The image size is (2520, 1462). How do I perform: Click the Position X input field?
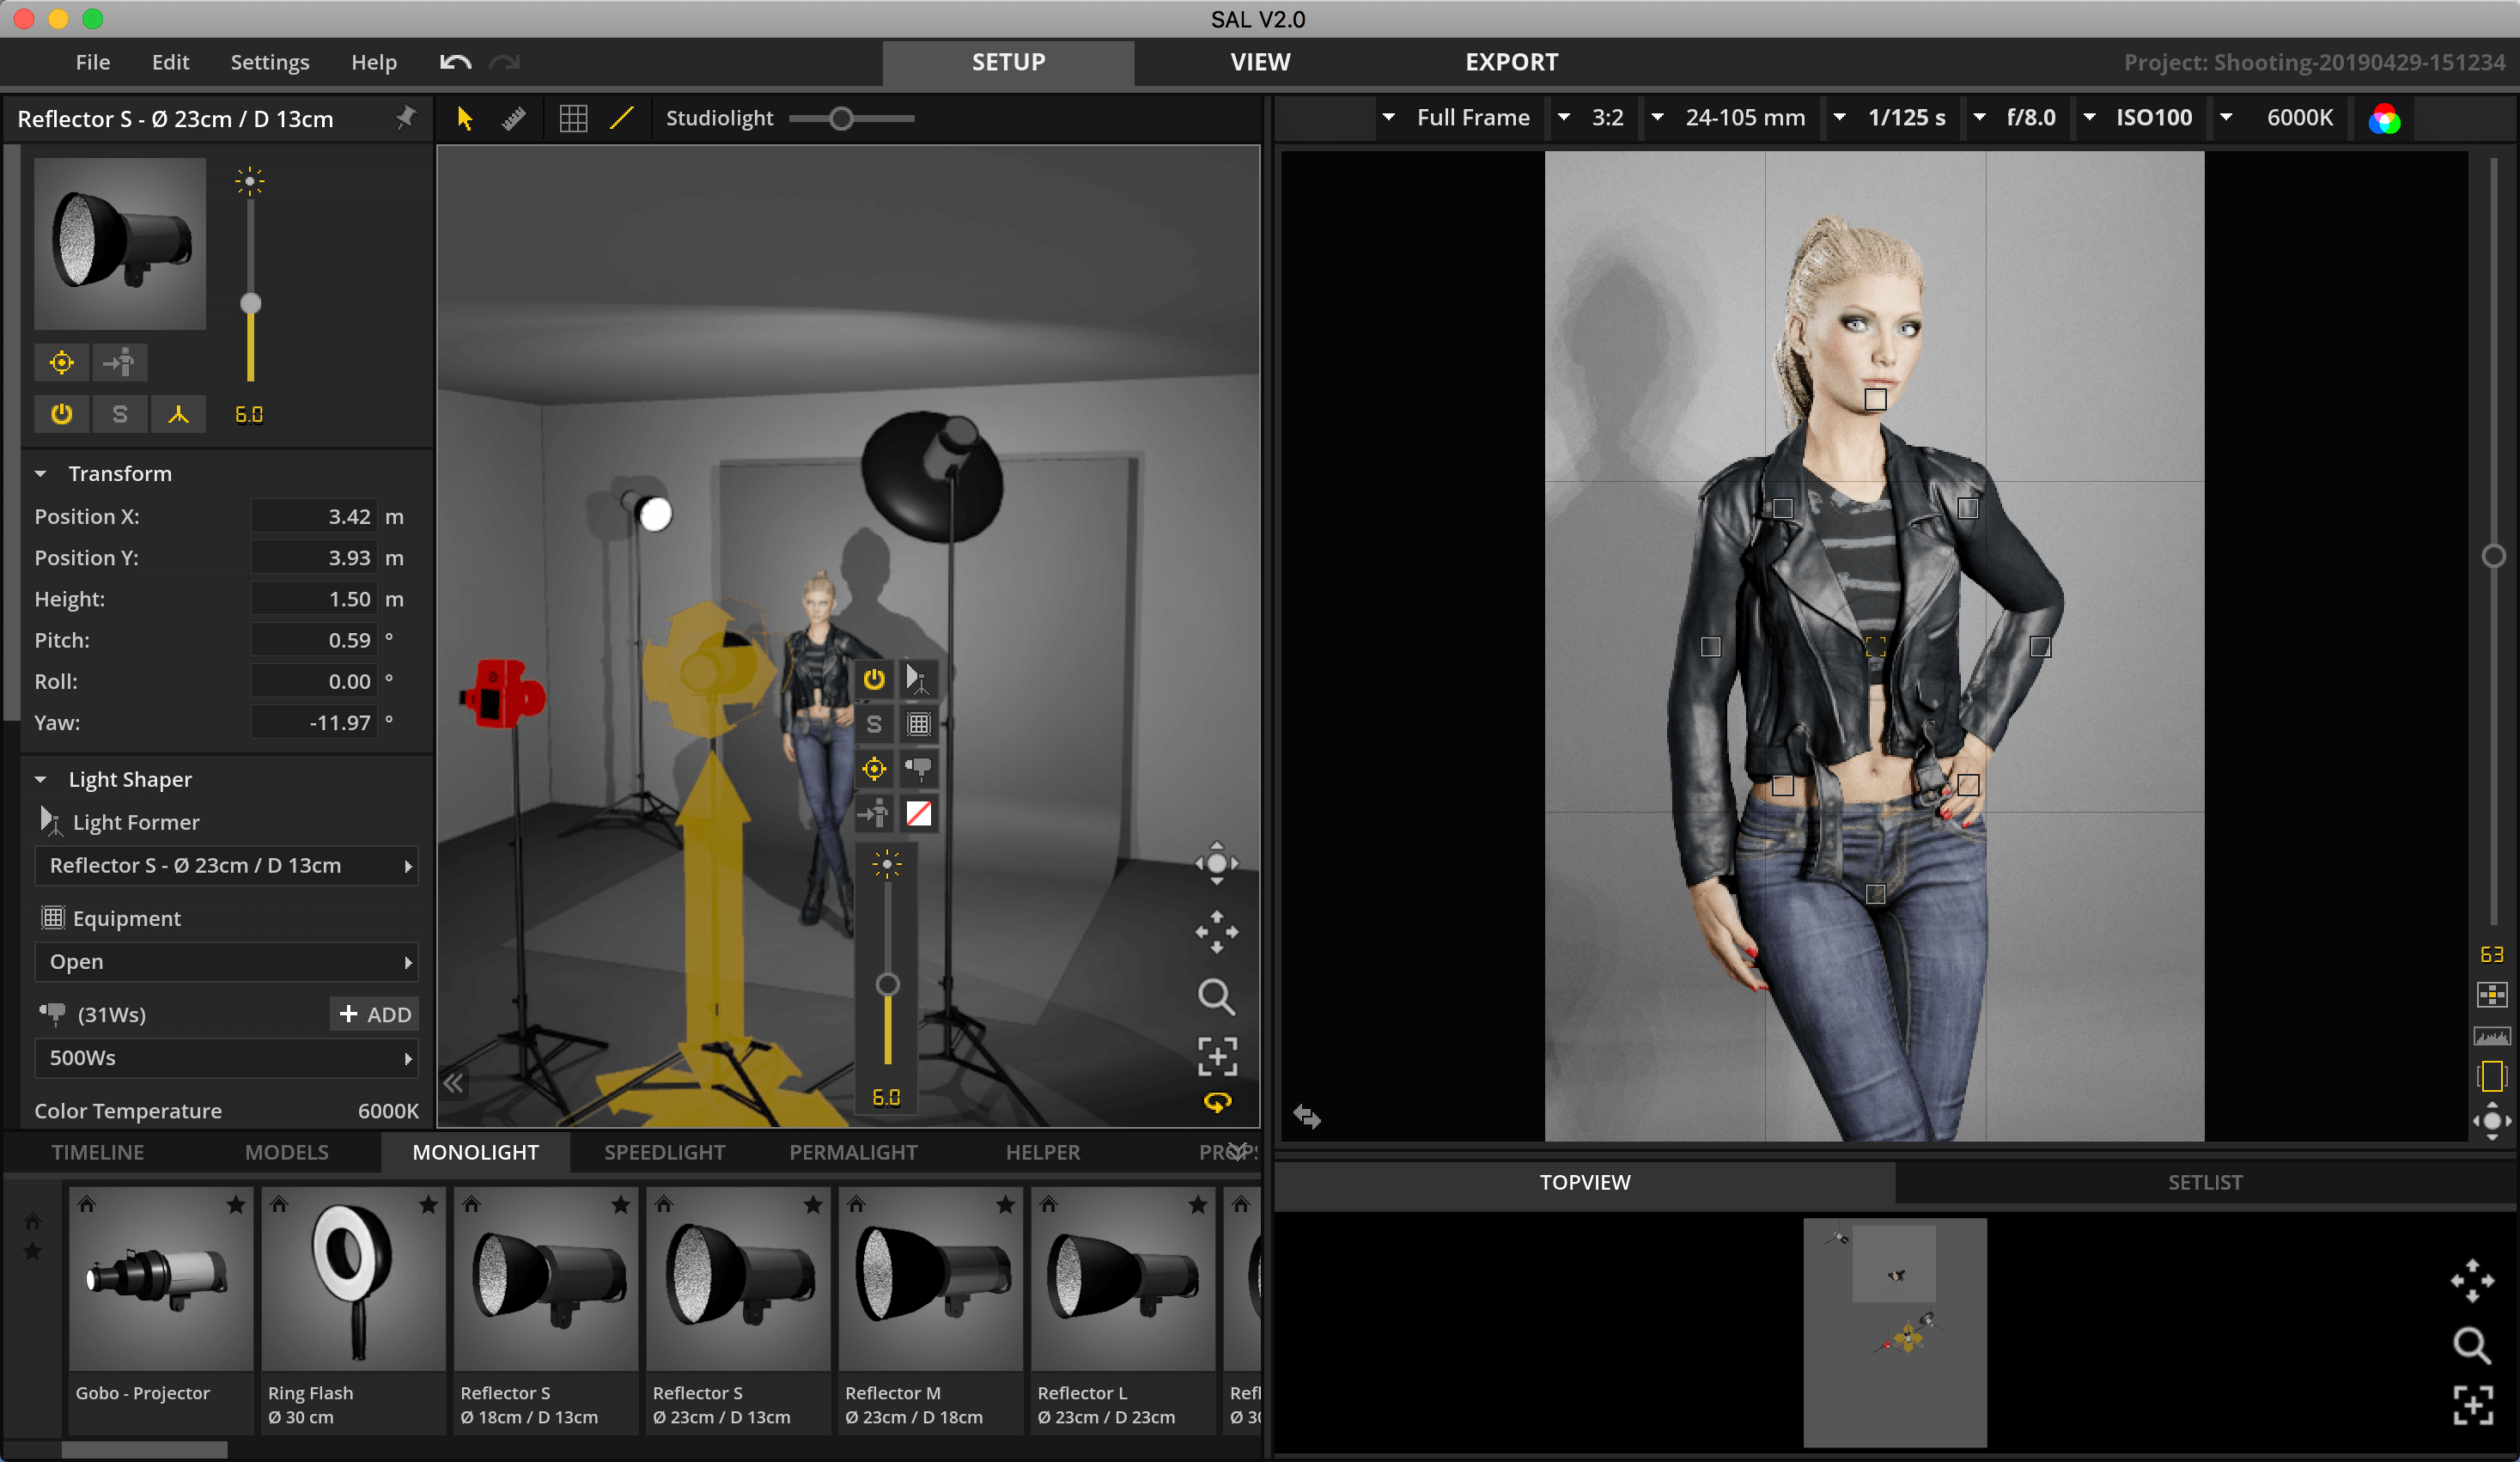point(314,517)
